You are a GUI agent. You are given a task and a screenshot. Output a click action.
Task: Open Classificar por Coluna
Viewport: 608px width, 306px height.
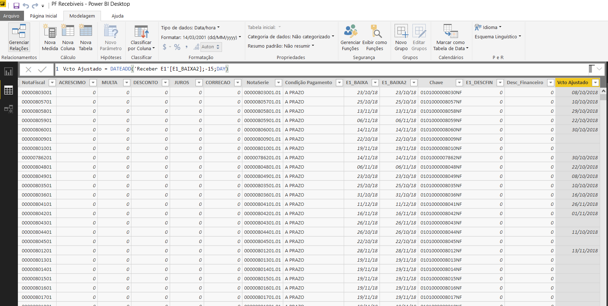pyautogui.click(x=141, y=38)
